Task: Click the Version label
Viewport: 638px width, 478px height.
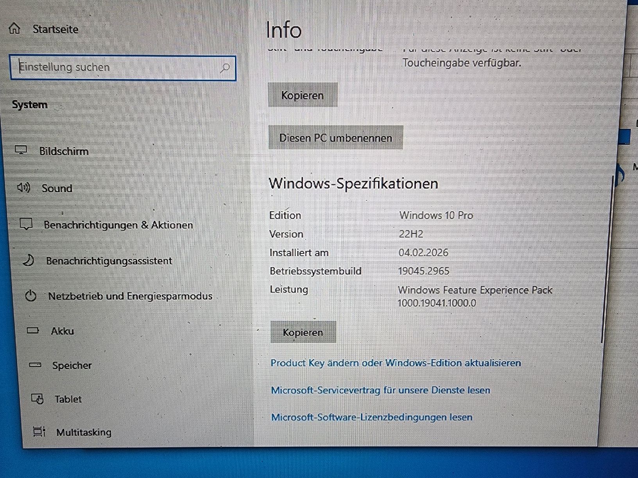Action: click(286, 234)
